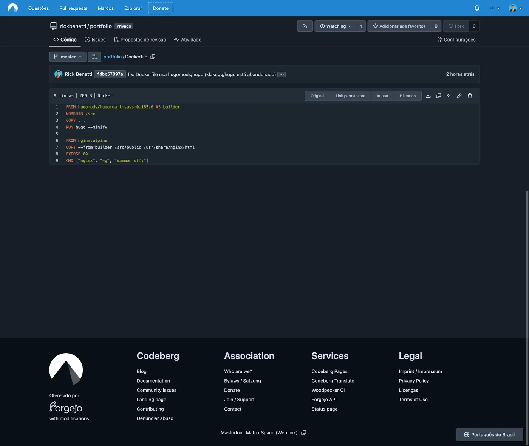
Task: Open the Propostas de revisão tab
Action: coord(140,40)
